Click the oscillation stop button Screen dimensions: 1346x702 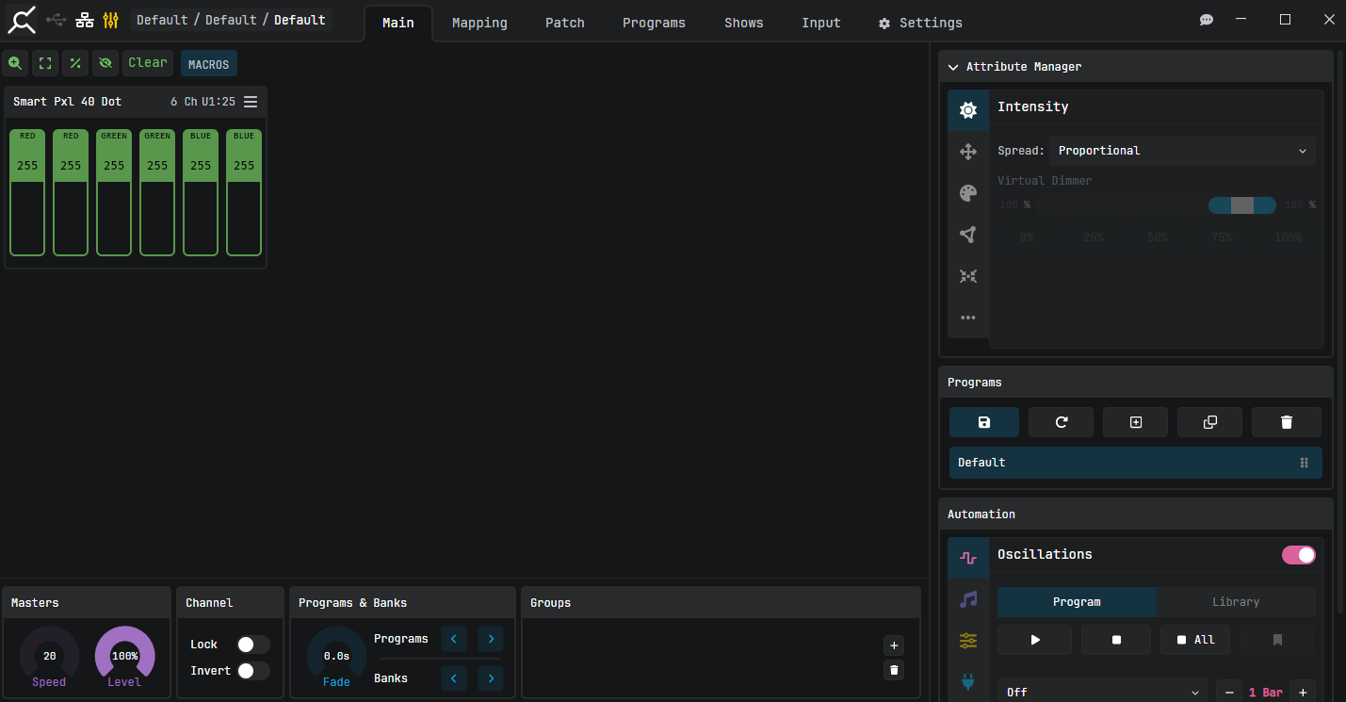1116,640
